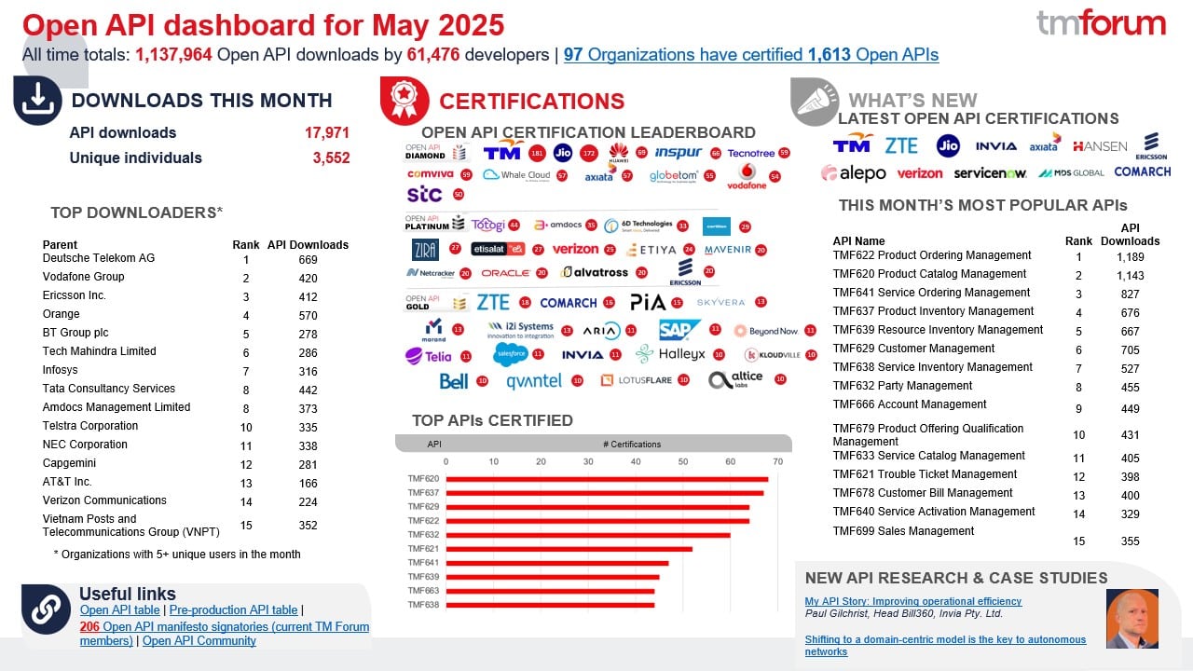Click the Tech Mahindra Limited row

coord(196,351)
